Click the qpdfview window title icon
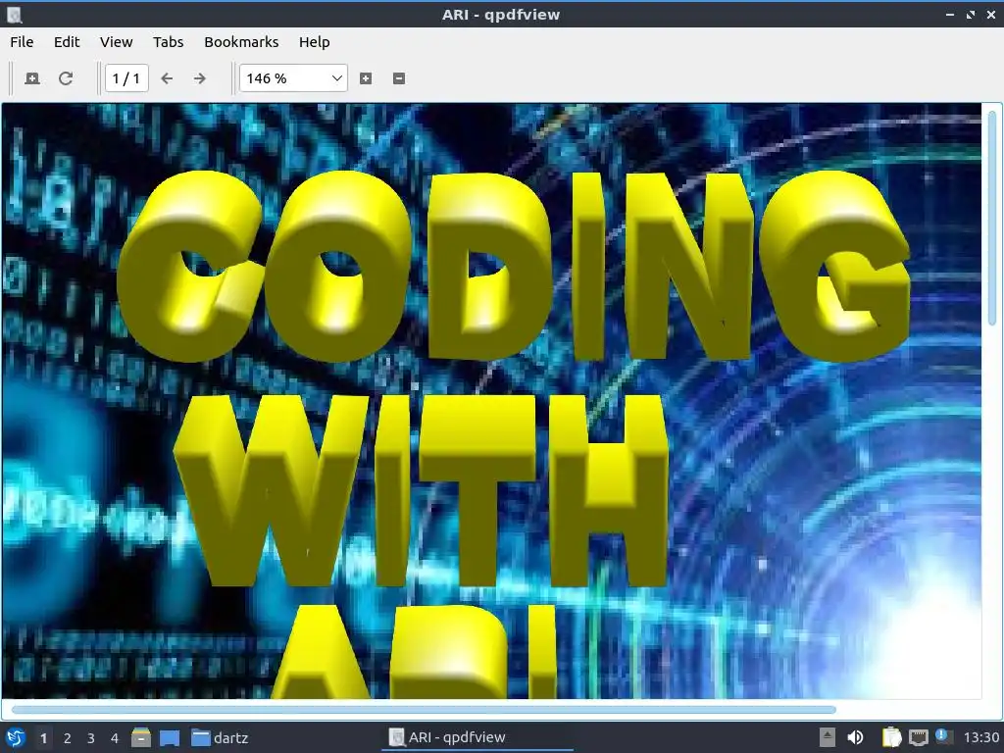The image size is (1004, 753). (x=14, y=14)
